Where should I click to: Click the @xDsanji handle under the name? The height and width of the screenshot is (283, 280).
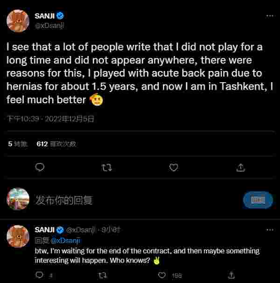pos(49,26)
